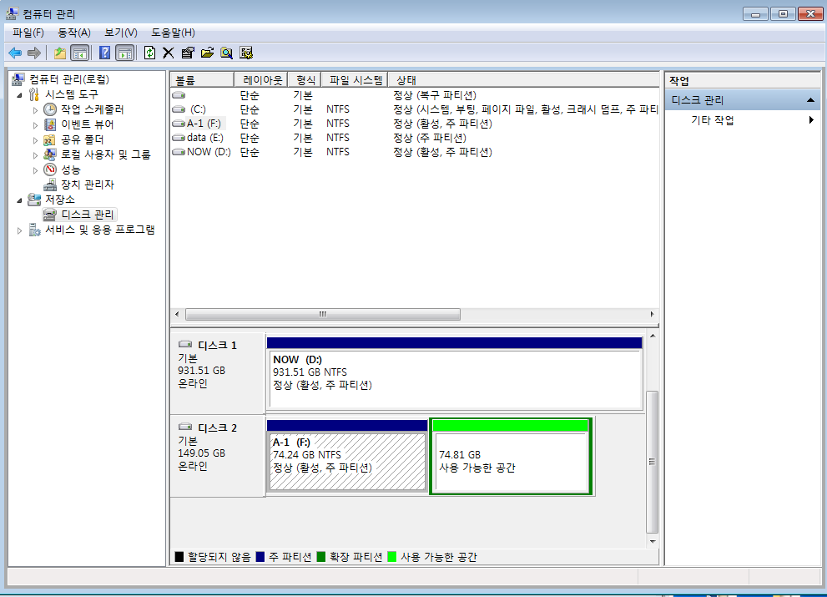Image resolution: width=827 pixels, height=597 pixels.
Task: Expand the 이벤트 뷰어 node
Action: click(x=35, y=125)
